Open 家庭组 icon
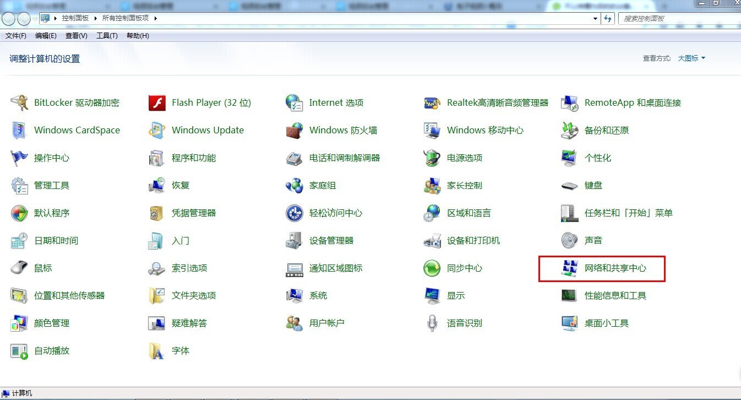741x400 pixels. pyautogui.click(x=295, y=185)
